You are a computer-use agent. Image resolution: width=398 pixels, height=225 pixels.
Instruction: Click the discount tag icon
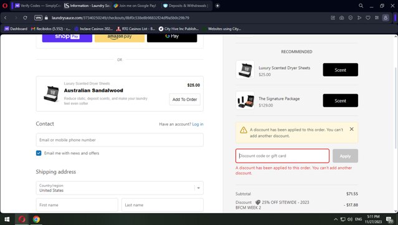tap(258, 203)
